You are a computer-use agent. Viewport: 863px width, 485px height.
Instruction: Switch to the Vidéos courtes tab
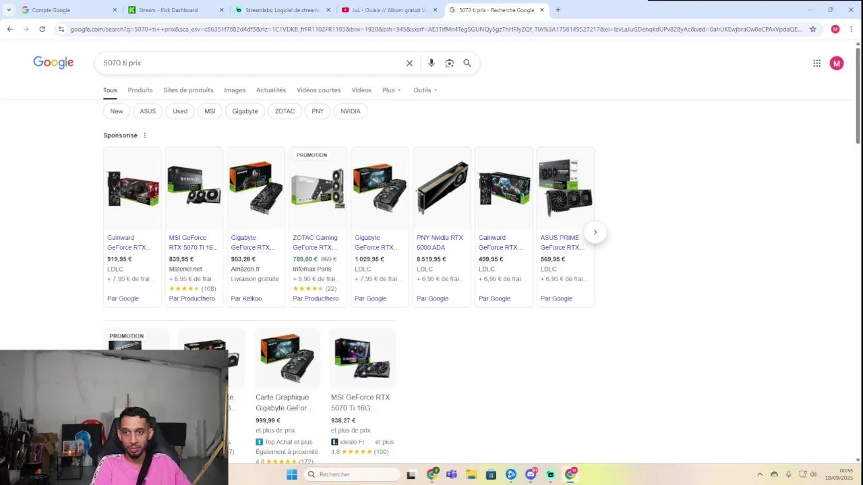click(x=319, y=90)
